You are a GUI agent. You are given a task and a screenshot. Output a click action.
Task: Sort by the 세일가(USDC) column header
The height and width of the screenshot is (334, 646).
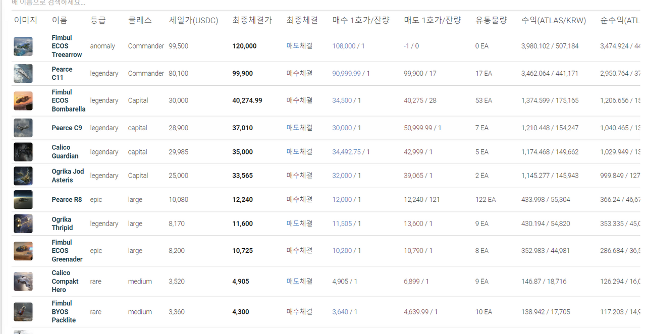(x=193, y=21)
